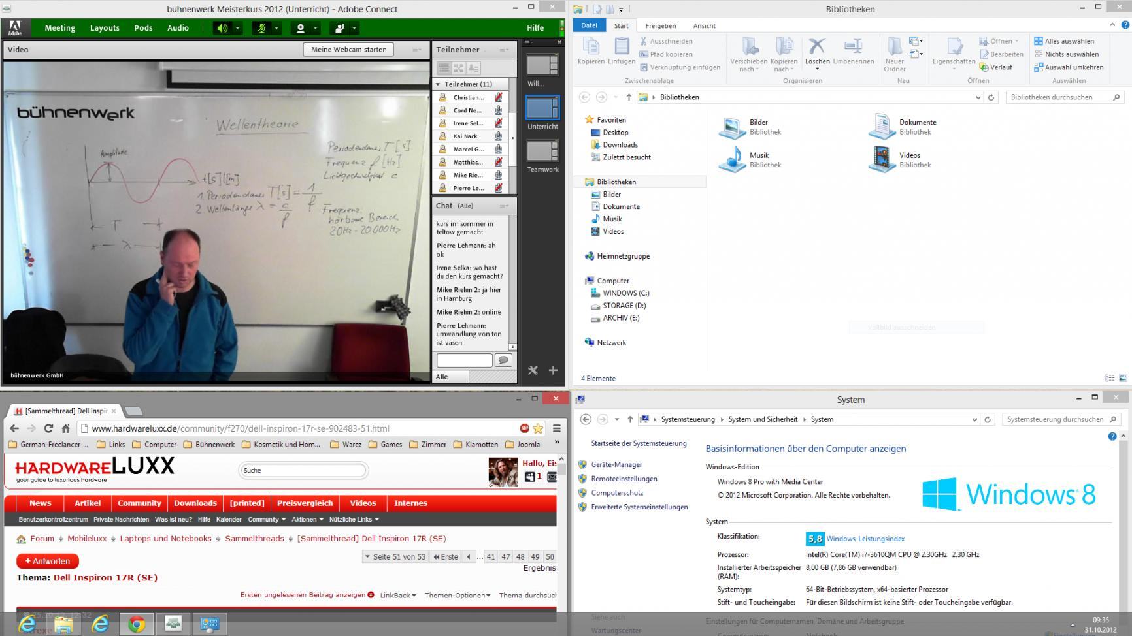Collapse the 'Teilnehmer (11)' group
1132x636 pixels.
point(438,84)
